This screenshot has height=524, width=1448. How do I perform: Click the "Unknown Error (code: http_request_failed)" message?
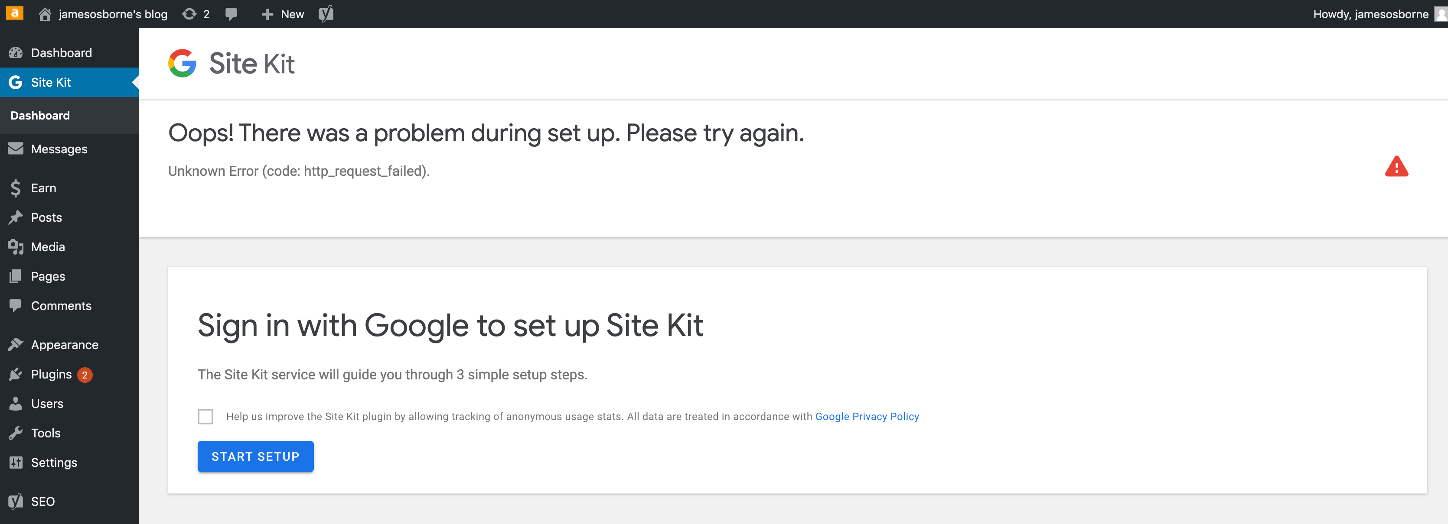[x=298, y=171]
